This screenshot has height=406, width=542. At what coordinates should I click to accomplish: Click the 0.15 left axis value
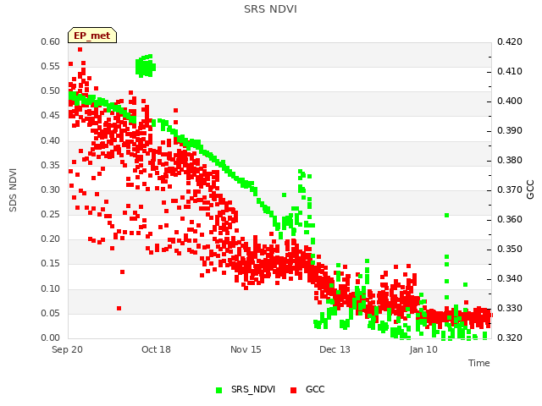(51, 263)
